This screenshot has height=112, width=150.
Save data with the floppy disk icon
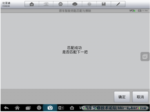[104, 4]
